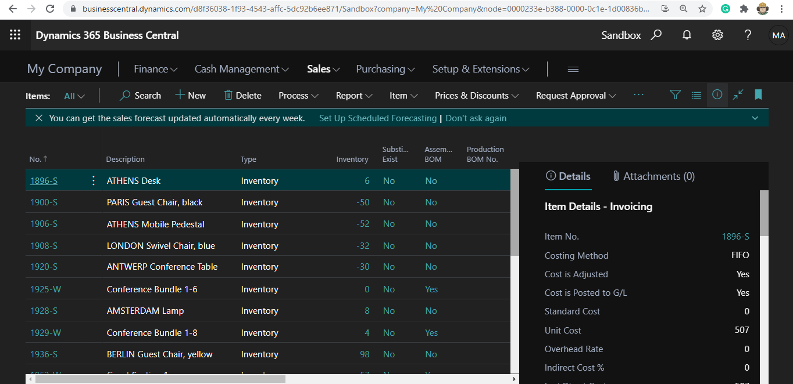
Task: Switch list view using the list icon
Action: coord(696,95)
